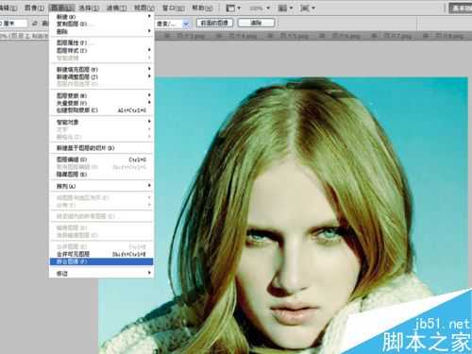
Task: Open the zoom level 100% dropdown
Action: pos(260,8)
